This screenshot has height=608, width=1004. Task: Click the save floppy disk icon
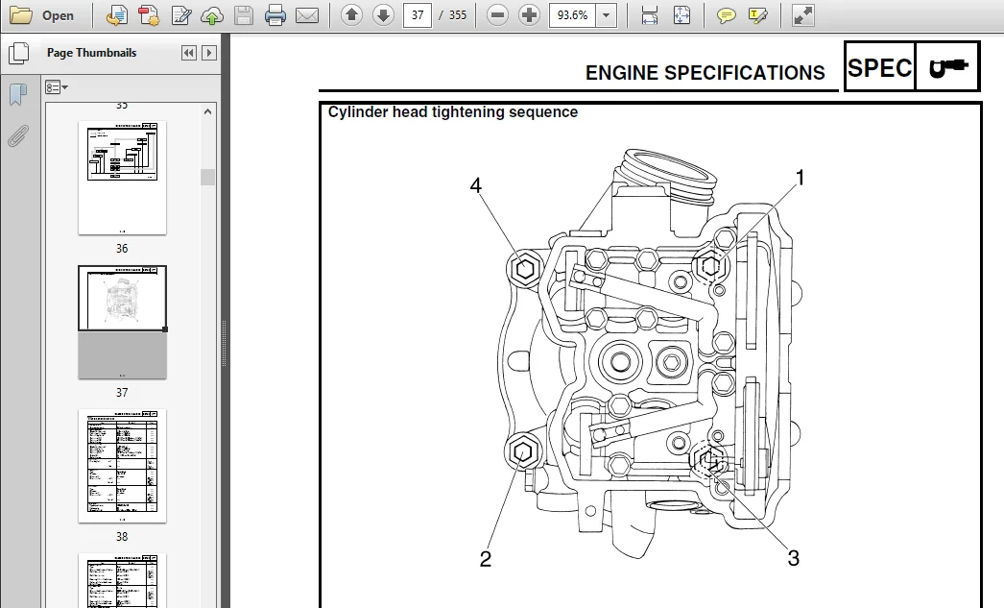tap(243, 15)
